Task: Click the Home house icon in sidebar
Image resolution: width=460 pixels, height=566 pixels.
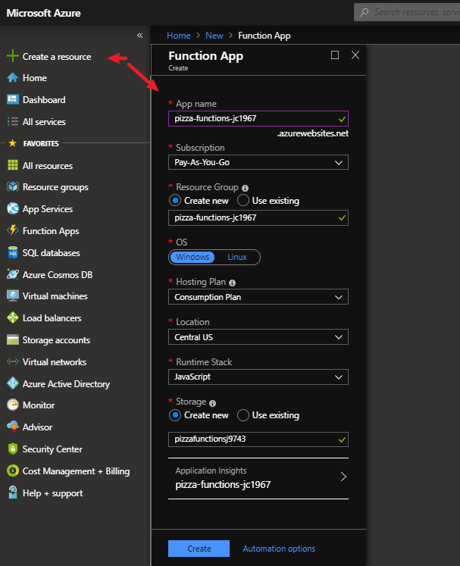Action: (x=13, y=77)
